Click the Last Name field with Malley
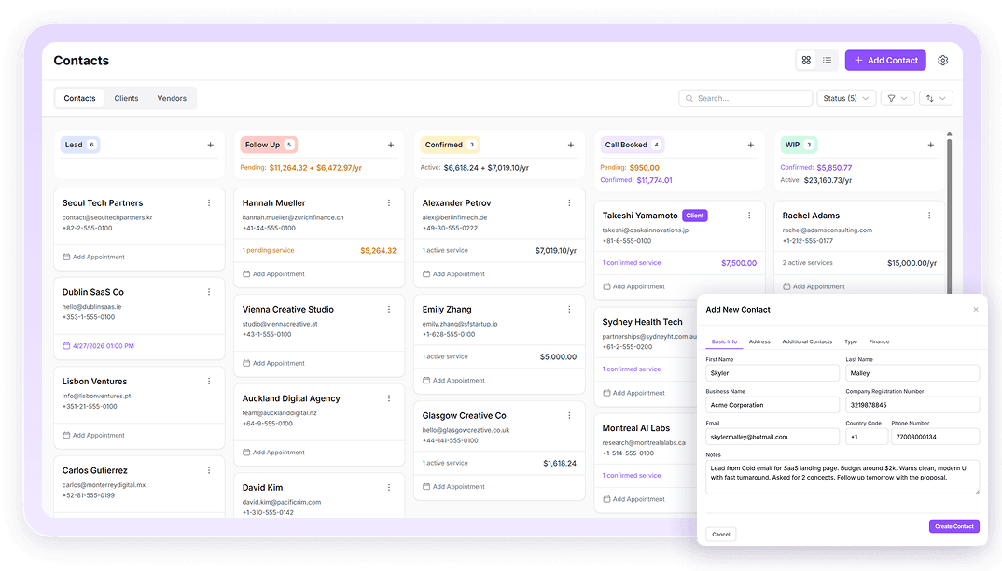 (912, 373)
